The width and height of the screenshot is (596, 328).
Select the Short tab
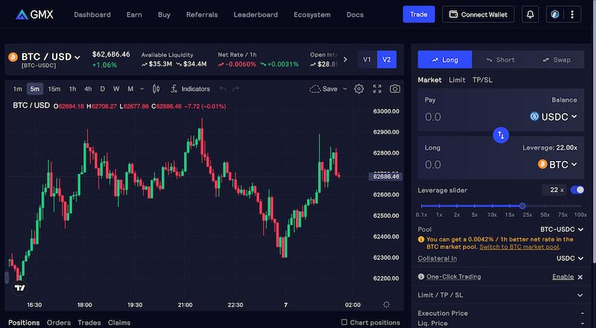(x=500, y=60)
